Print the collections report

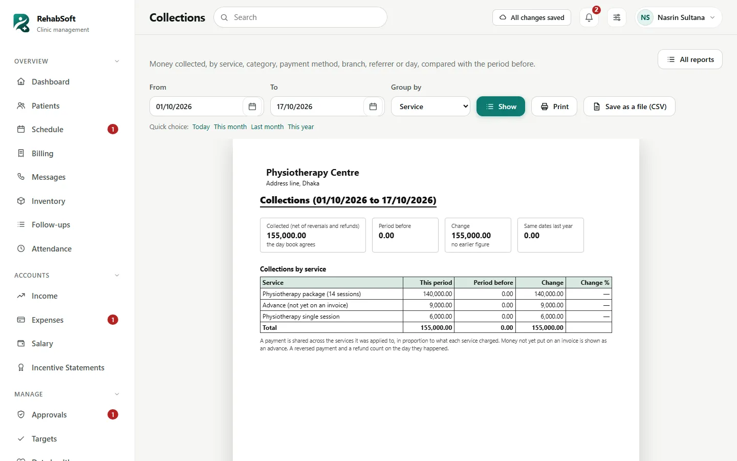554,107
